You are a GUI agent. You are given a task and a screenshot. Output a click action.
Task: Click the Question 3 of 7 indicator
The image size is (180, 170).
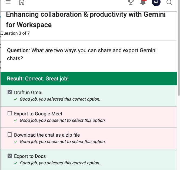[15, 33]
